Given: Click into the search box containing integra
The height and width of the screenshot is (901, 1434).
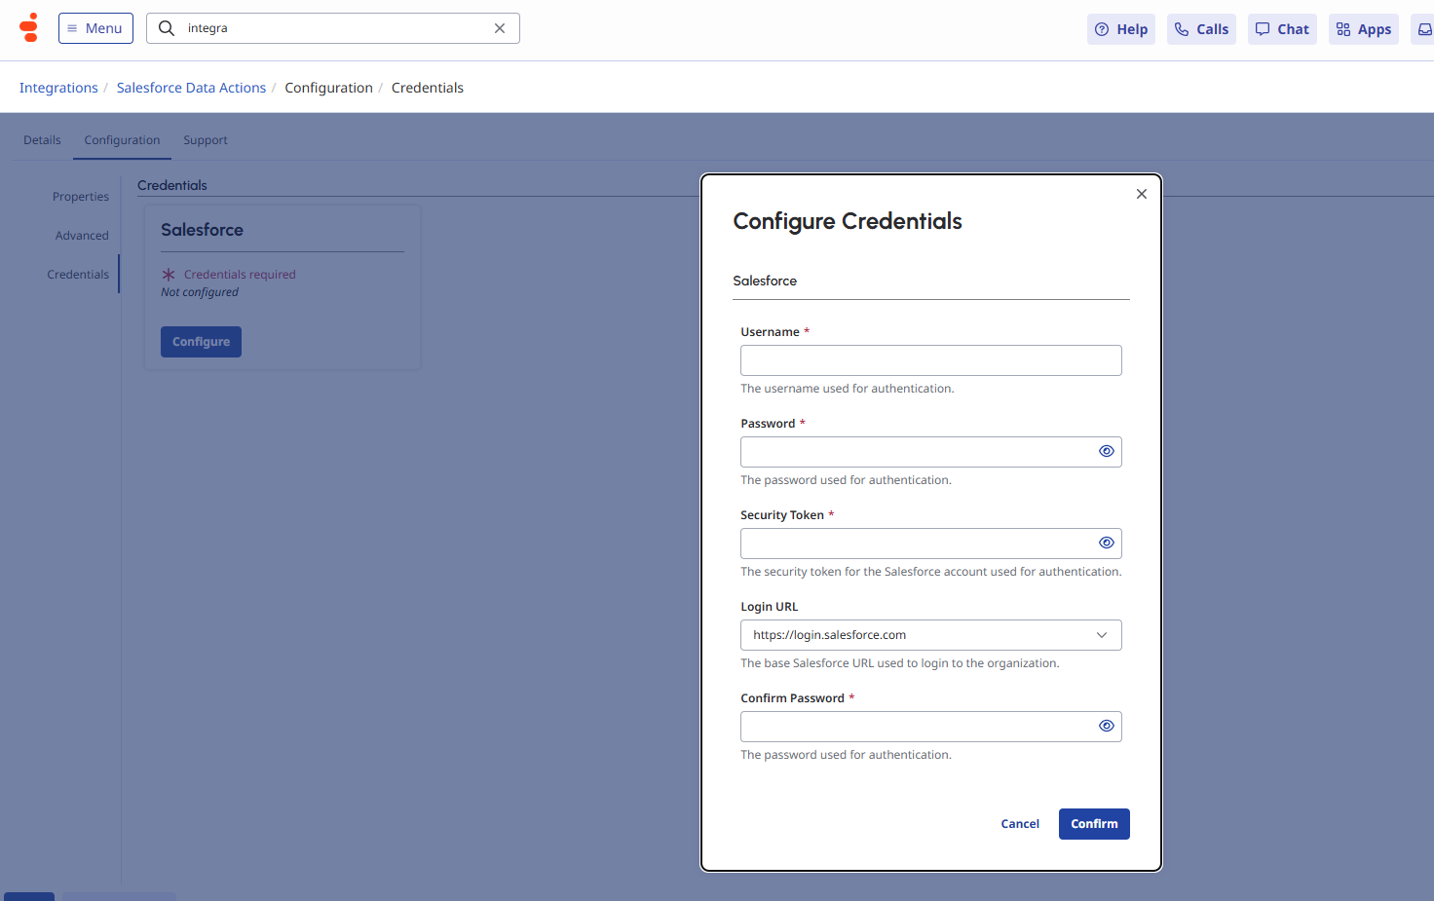Looking at the screenshot, I should (x=333, y=28).
